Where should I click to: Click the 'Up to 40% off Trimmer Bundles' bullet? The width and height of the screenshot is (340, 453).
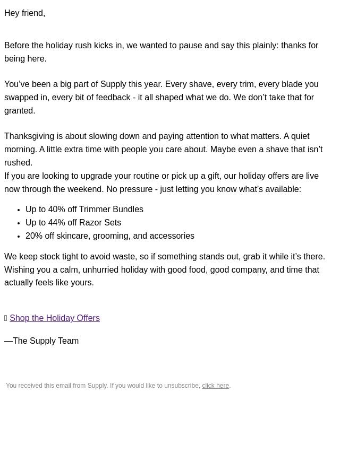[x=84, y=210]
